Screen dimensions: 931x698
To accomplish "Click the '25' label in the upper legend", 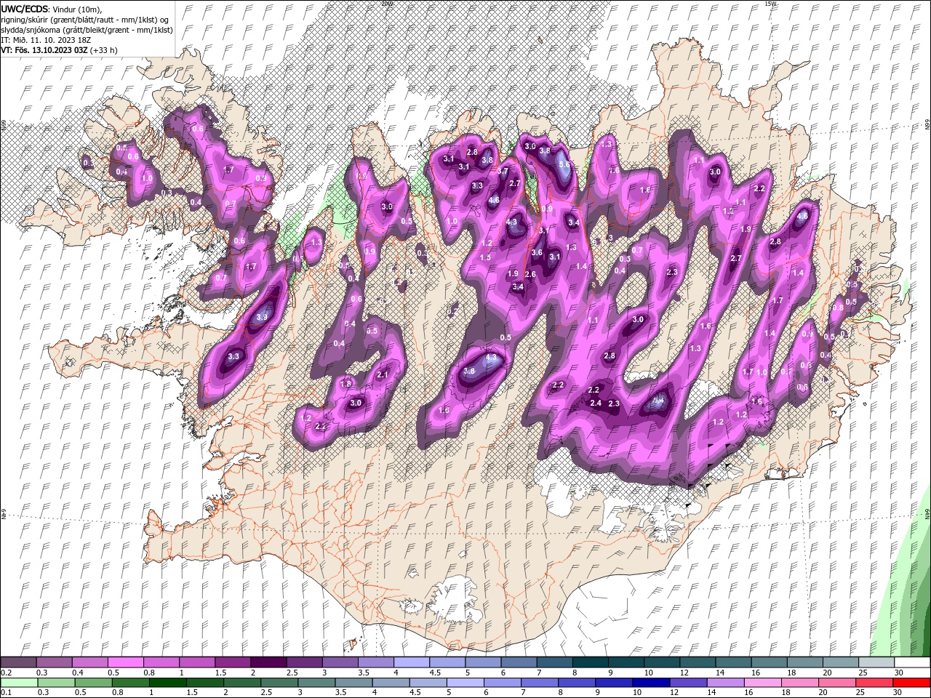I will coord(863,673).
